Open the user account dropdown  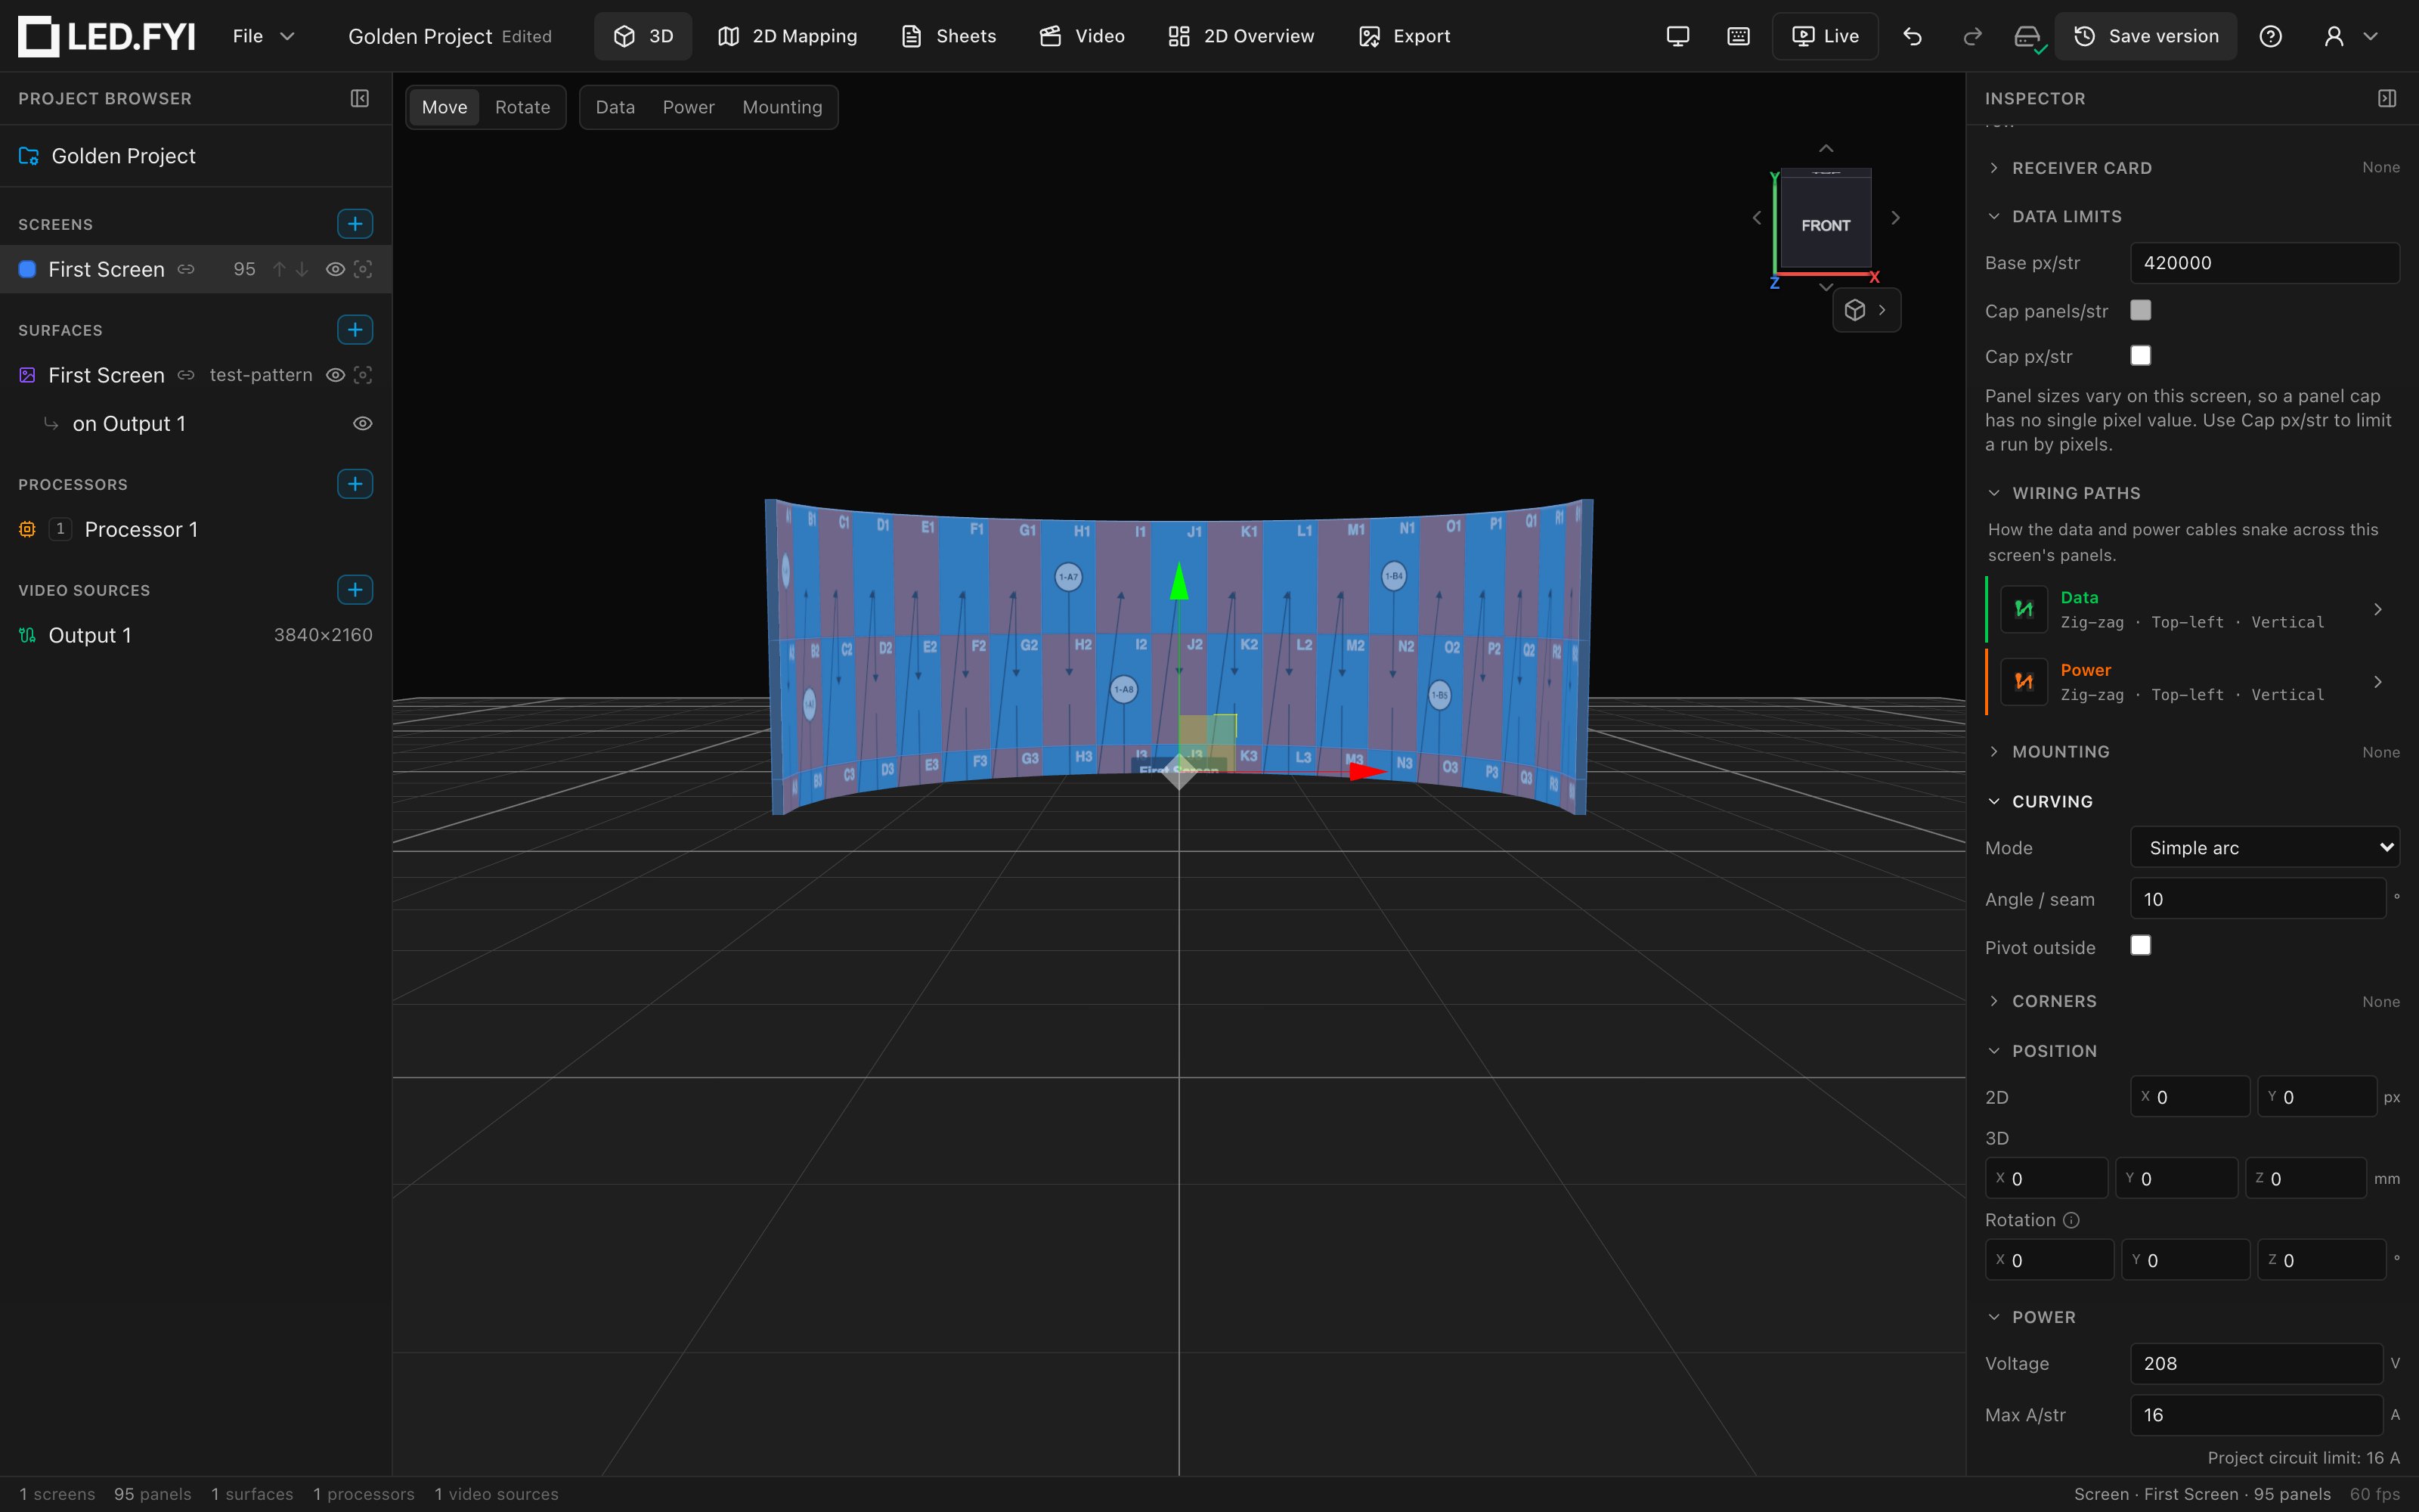click(x=2350, y=36)
